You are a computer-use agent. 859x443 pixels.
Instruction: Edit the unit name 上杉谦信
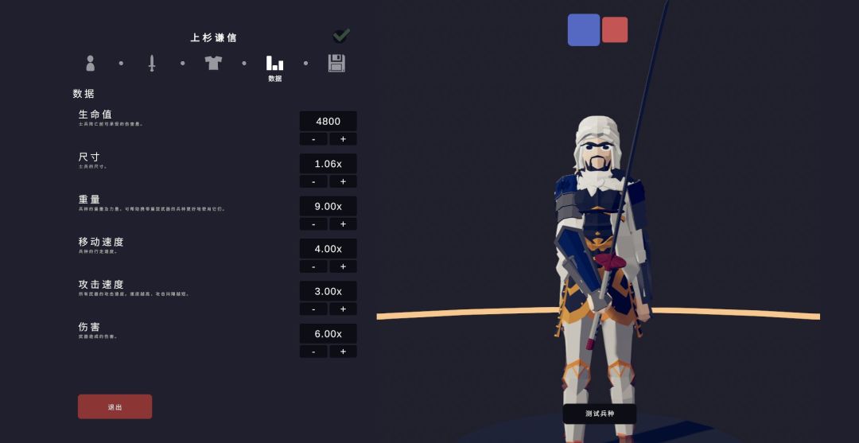(214, 38)
